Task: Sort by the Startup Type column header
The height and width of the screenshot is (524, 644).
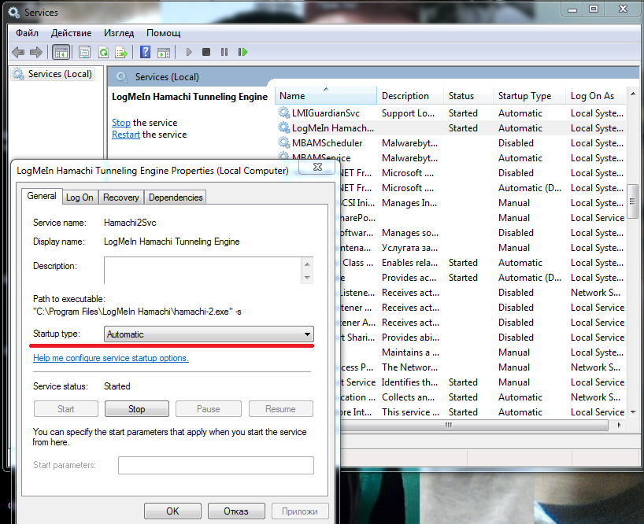Action: click(529, 96)
